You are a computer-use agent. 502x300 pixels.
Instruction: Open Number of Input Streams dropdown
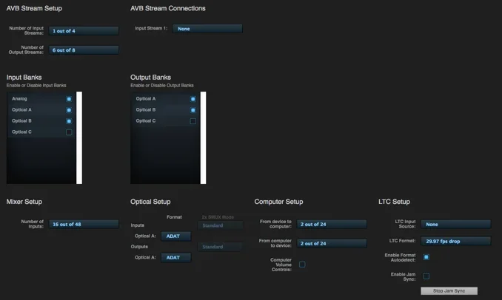coord(84,31)
